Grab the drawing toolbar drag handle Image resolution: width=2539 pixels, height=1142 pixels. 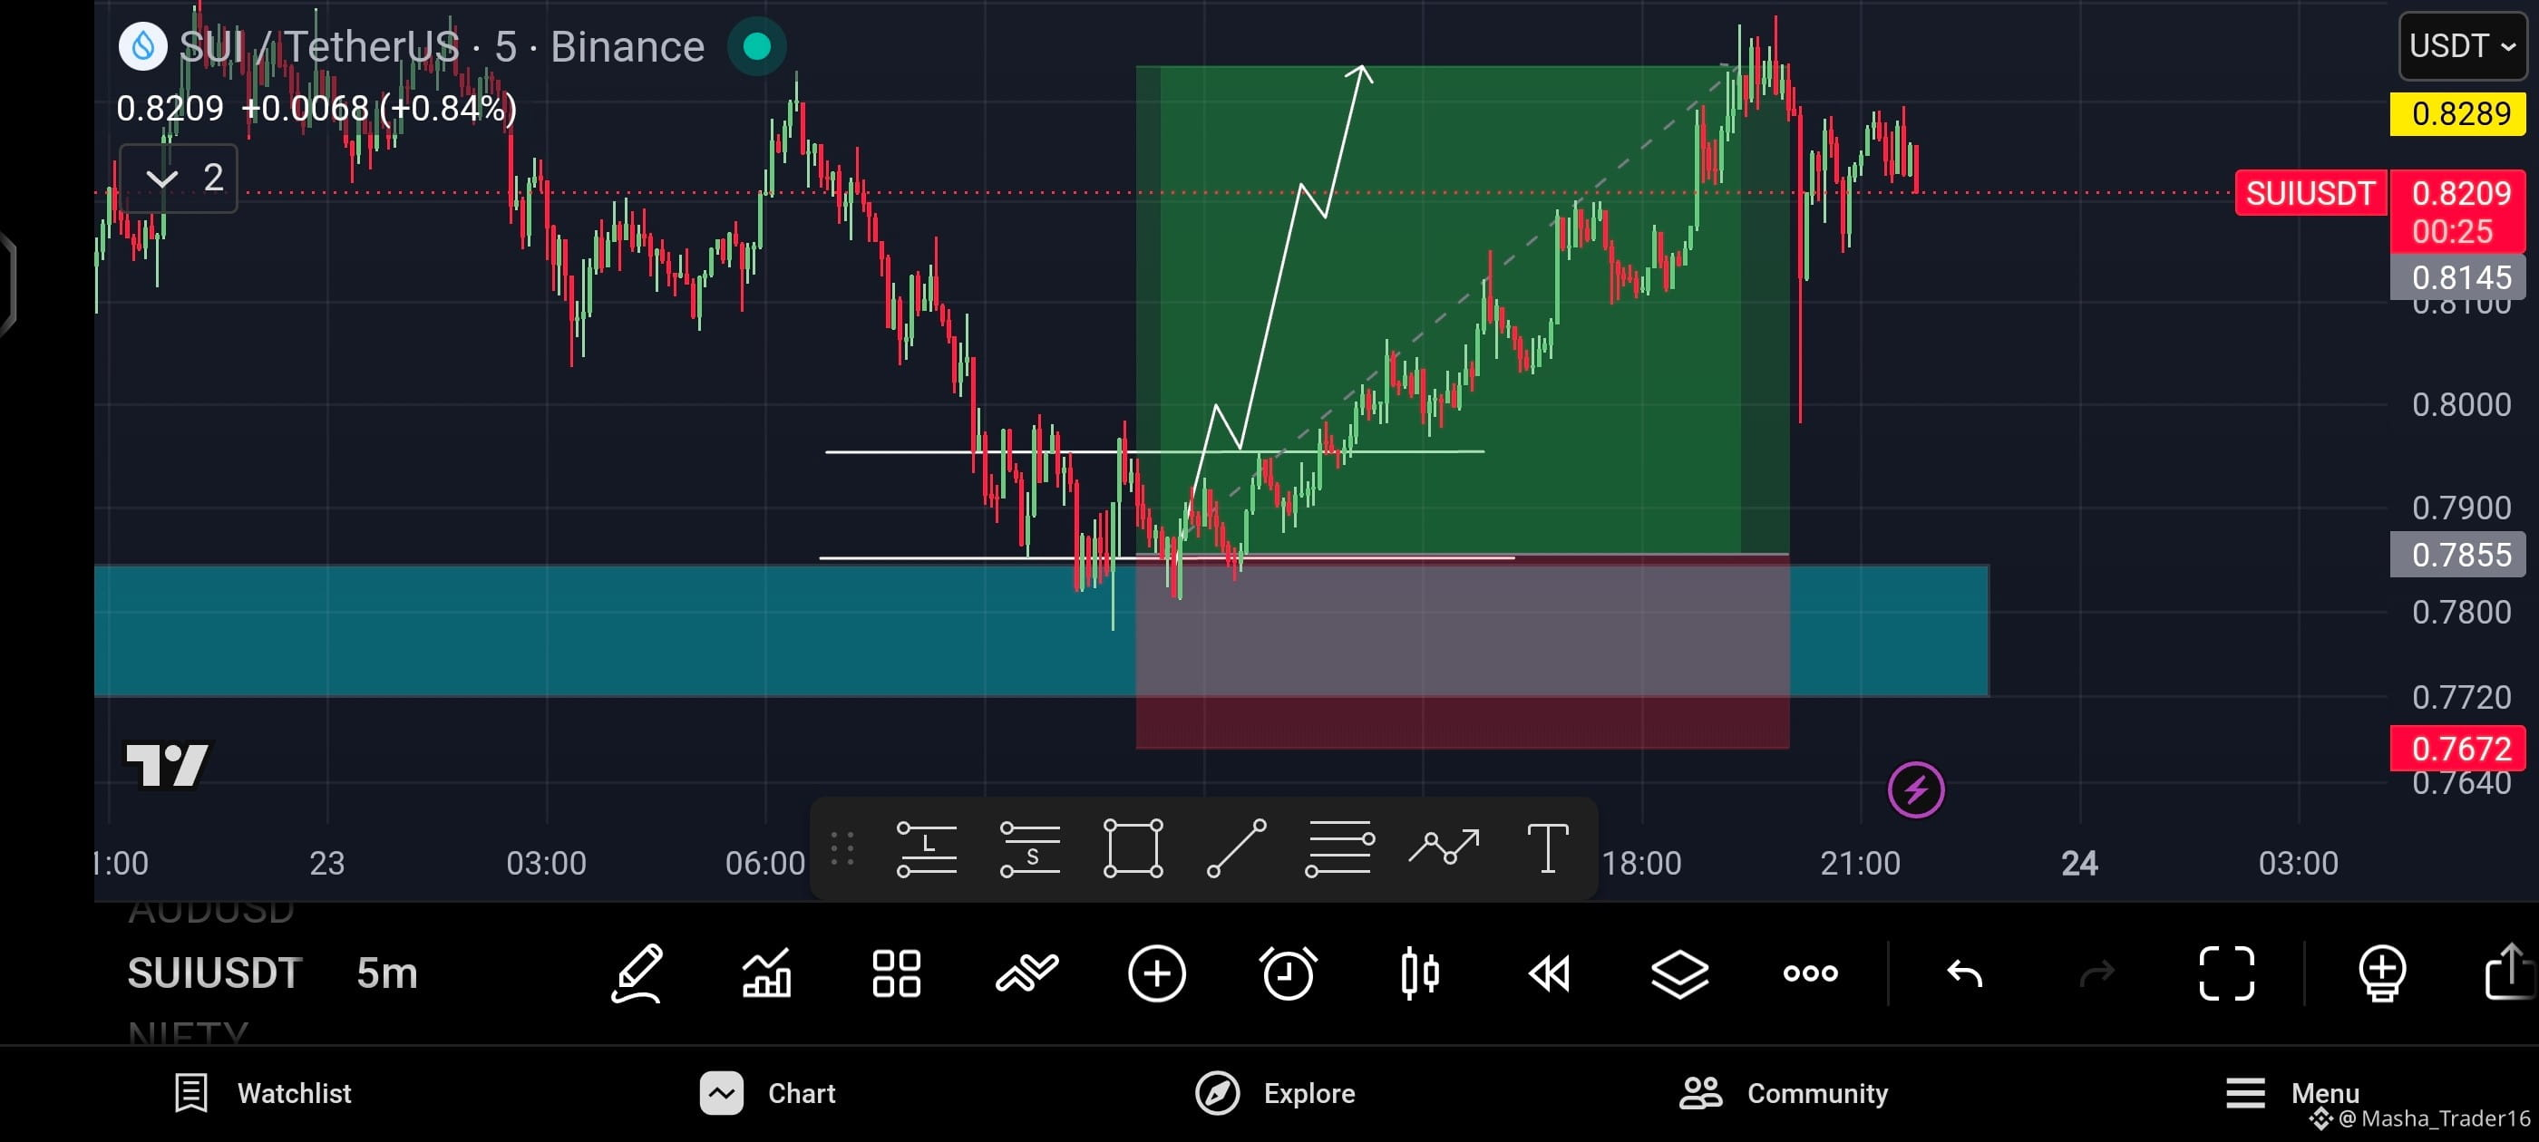pyautogui.click(x=841, y=848)
